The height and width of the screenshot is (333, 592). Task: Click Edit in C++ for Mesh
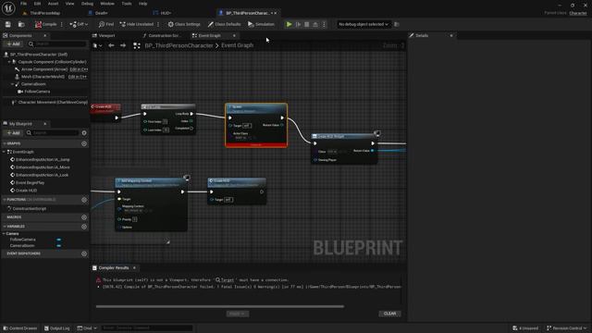click(78, 77)
